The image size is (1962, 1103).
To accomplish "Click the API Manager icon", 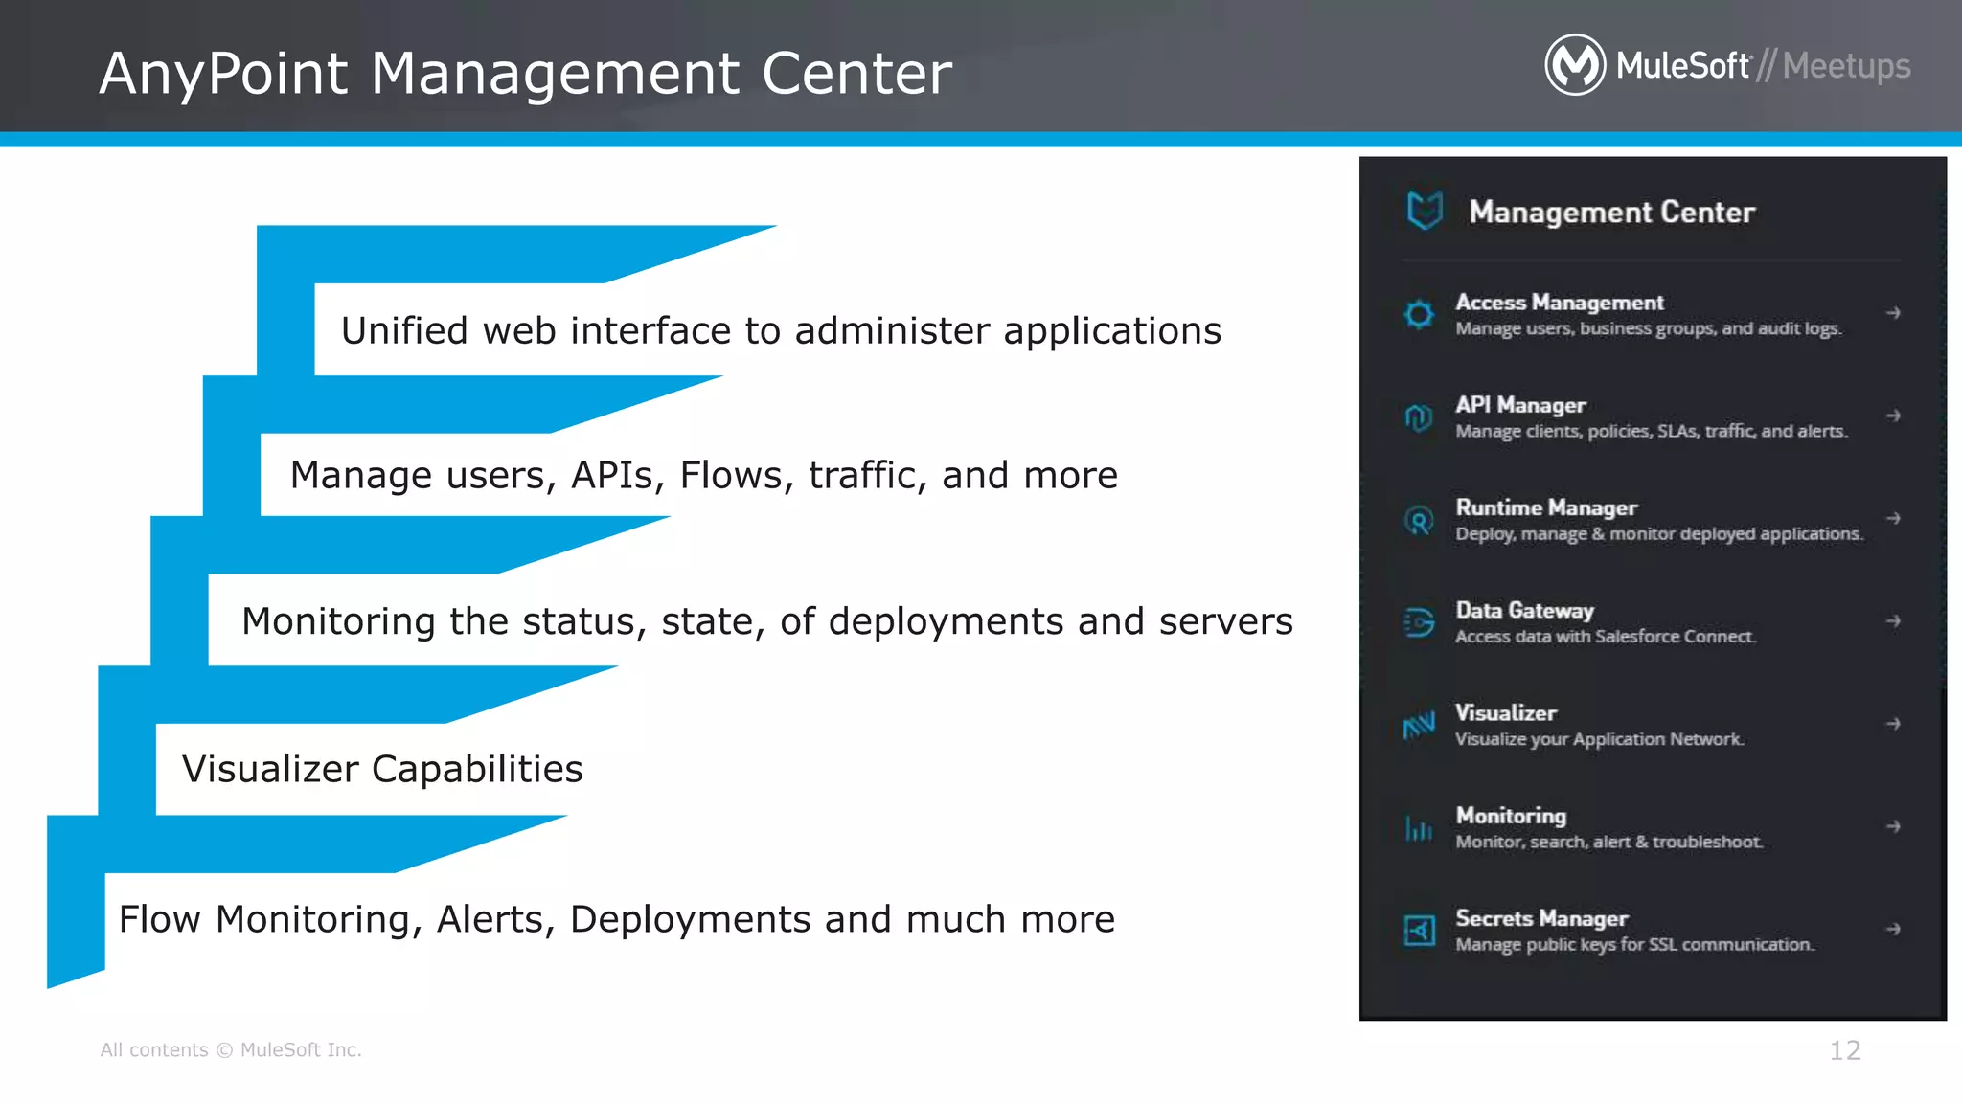I will (1419, 417).
